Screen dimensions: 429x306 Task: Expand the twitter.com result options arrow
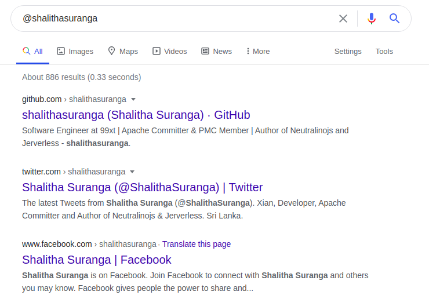coord(132,172)
